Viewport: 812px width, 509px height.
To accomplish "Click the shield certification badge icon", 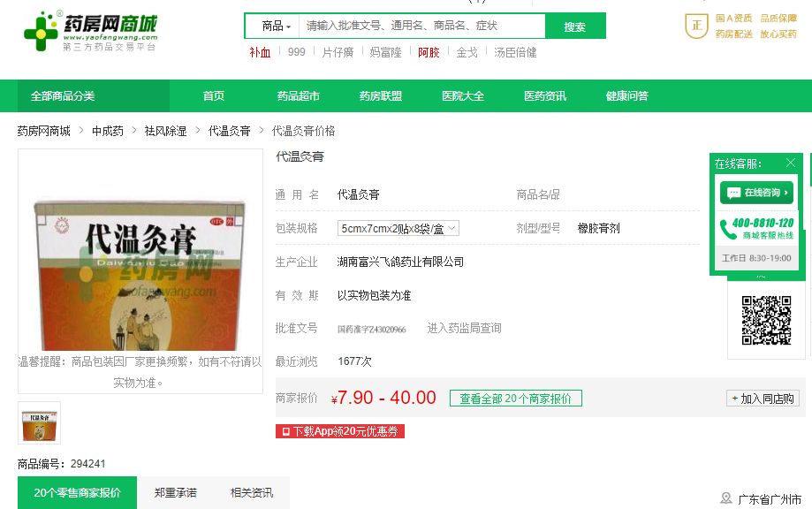I will pyautogui.click(x=696, y=26).
